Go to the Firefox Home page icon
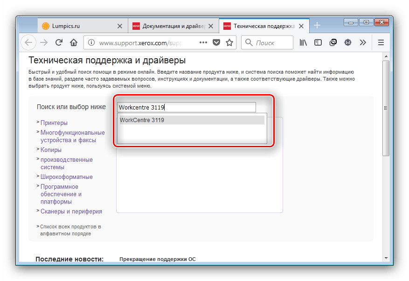 [x=73, y=42]
